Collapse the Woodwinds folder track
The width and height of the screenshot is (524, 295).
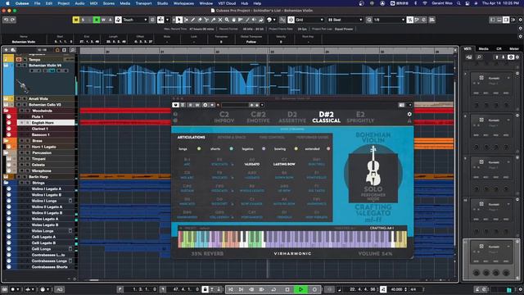coord(6,111)
